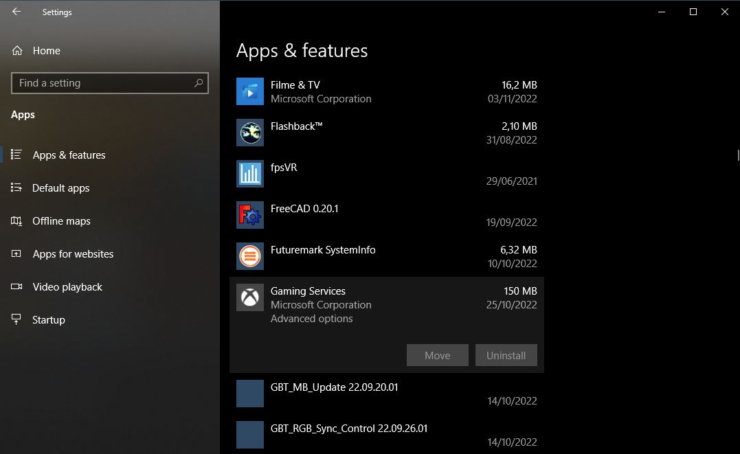Minimize the Settings window
The image size is (740, 454).
click(662, 12)
